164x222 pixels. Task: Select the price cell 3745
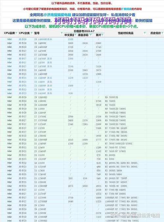98,47
